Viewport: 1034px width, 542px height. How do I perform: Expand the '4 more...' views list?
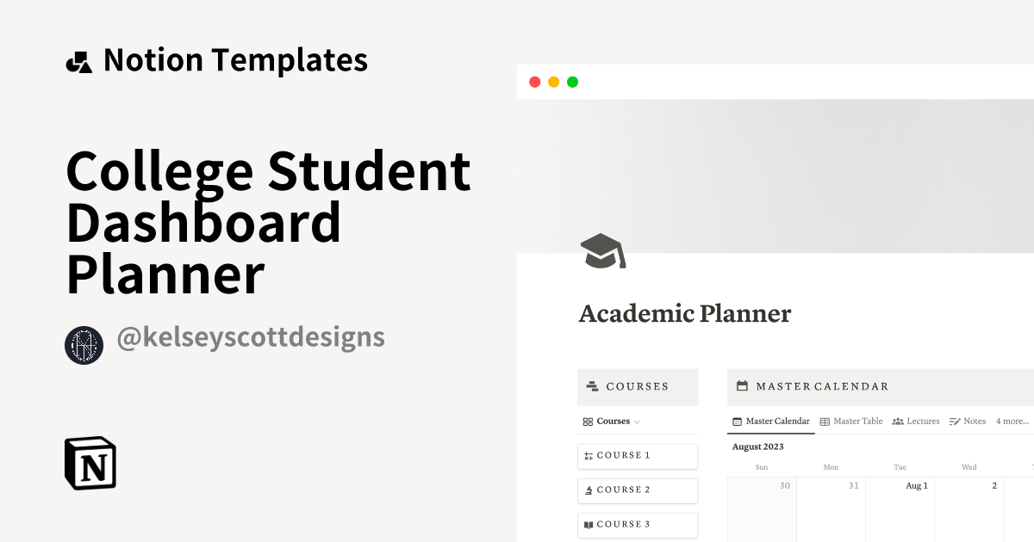click(1012, 421)
